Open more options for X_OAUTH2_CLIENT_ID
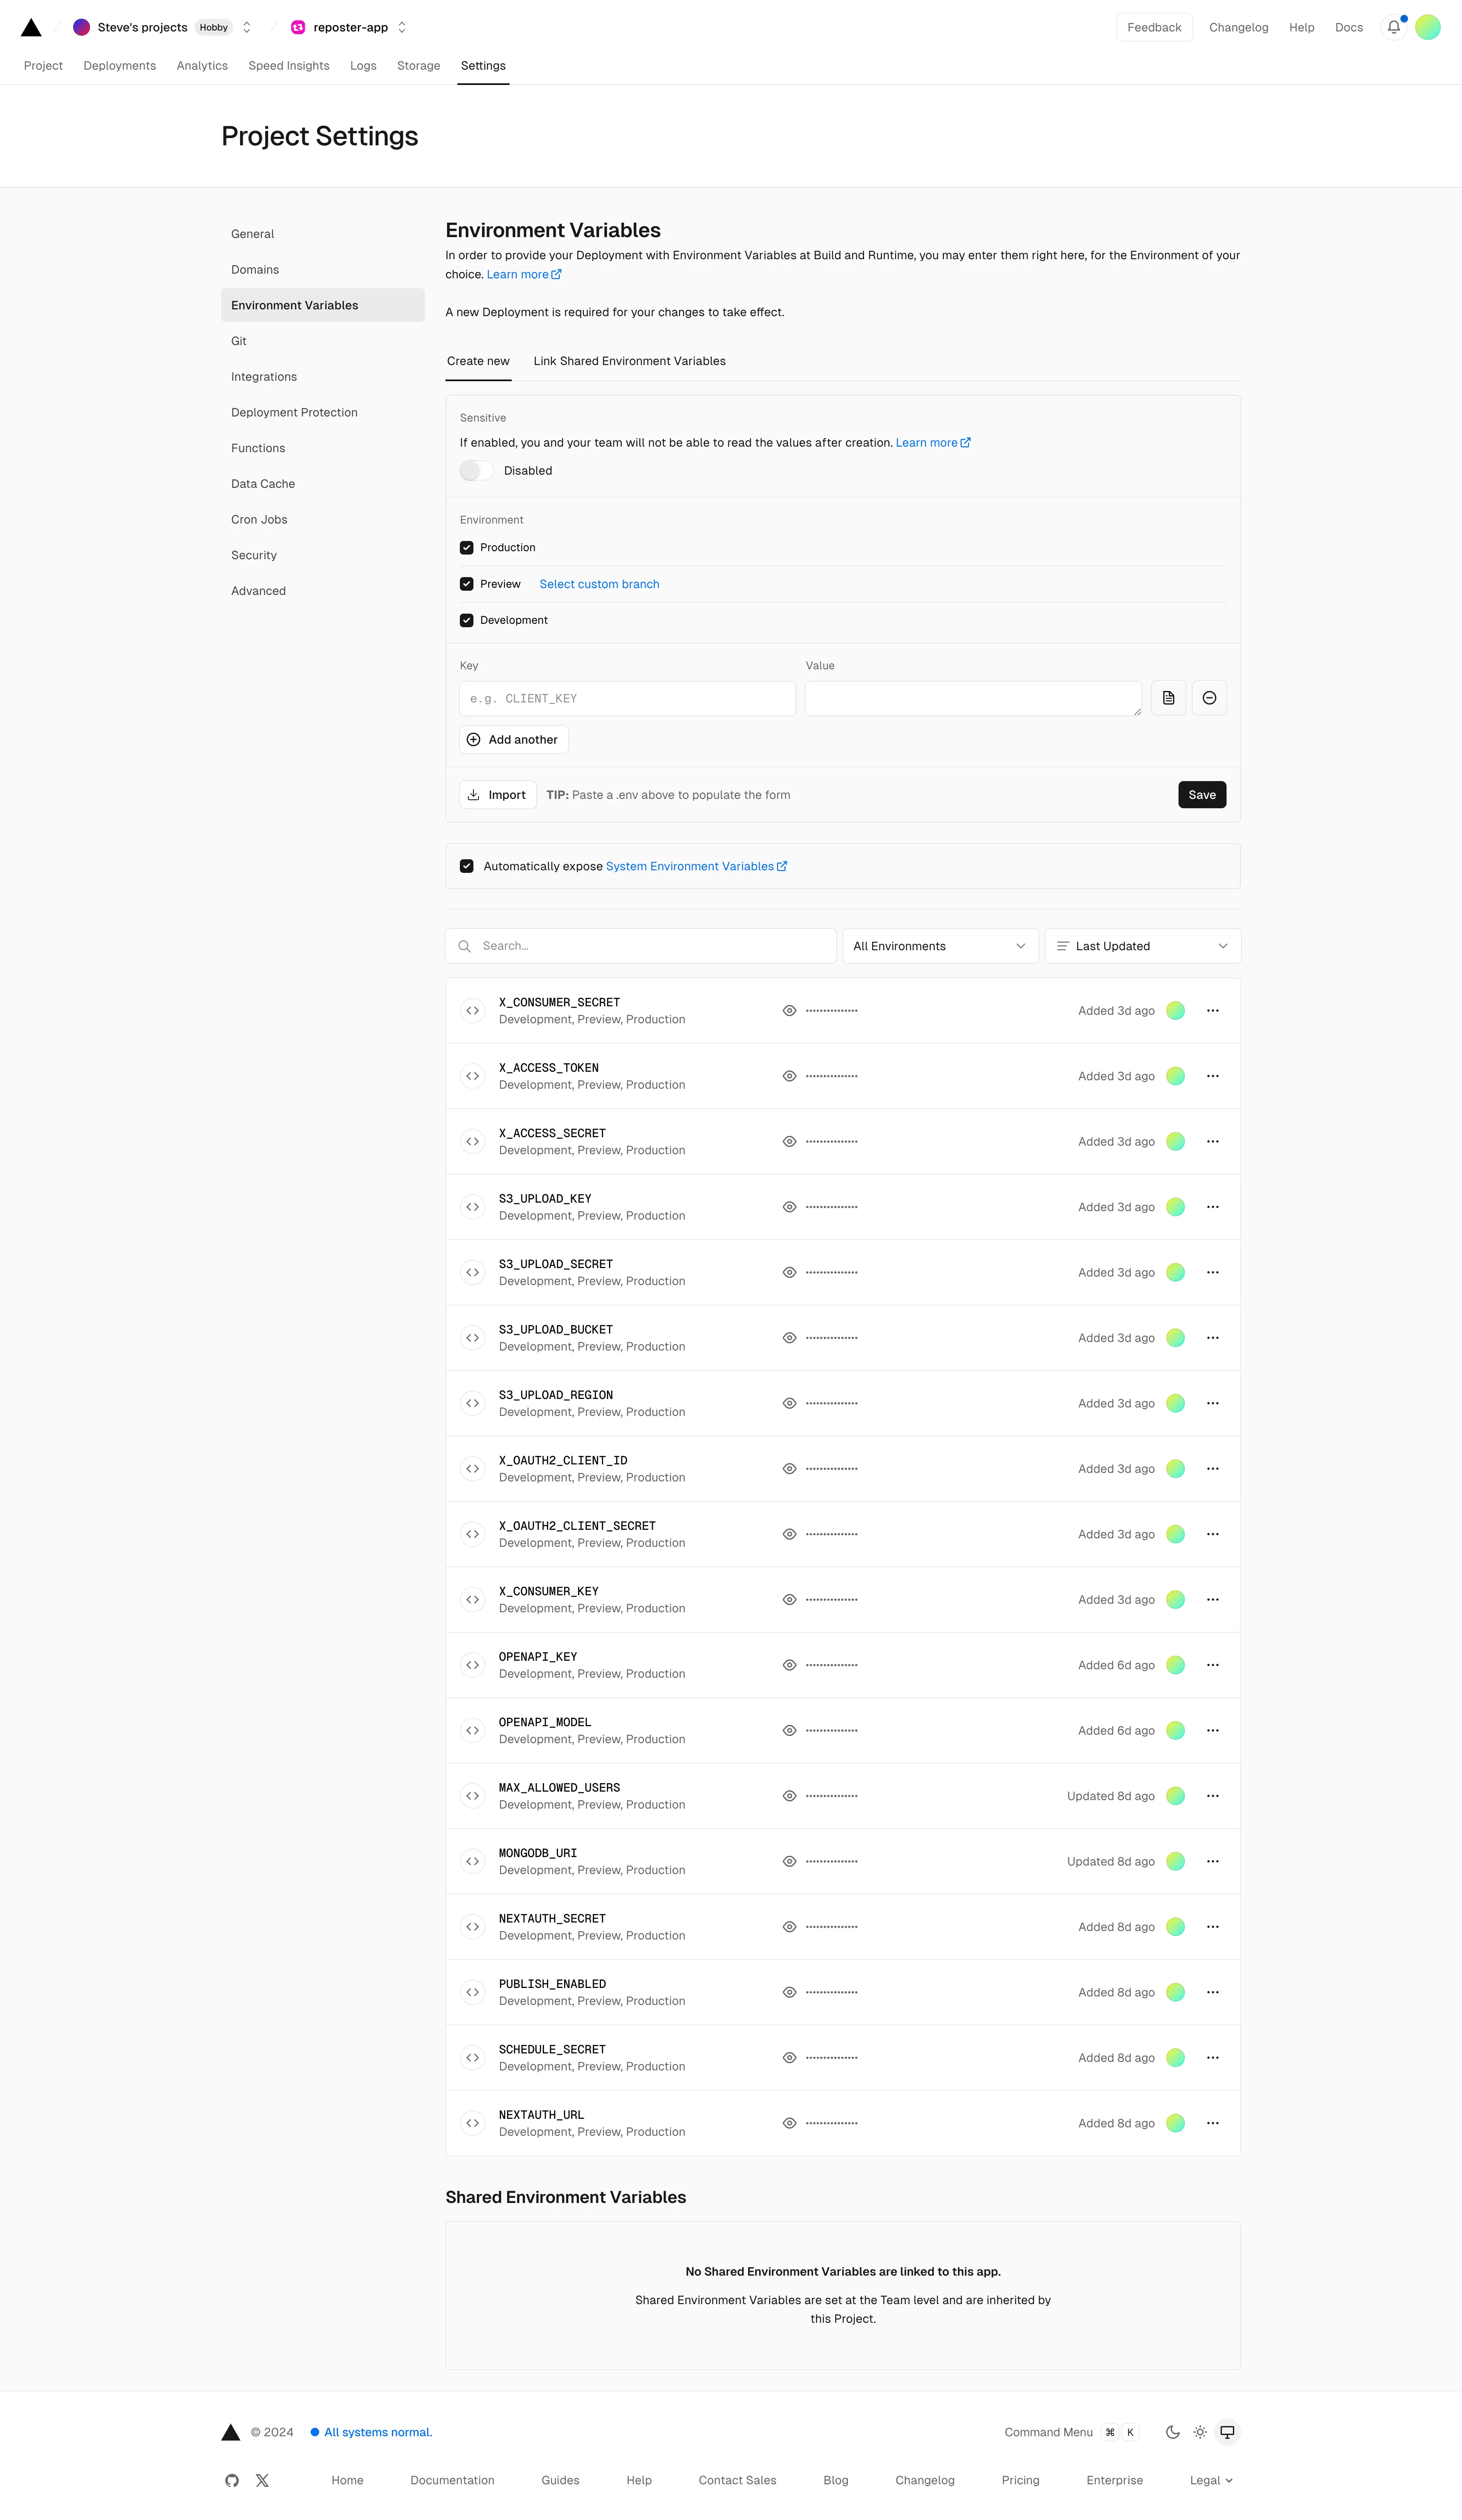Image resolution: width=1462 pixels, height=2520 pixels. (1213, 1469)
